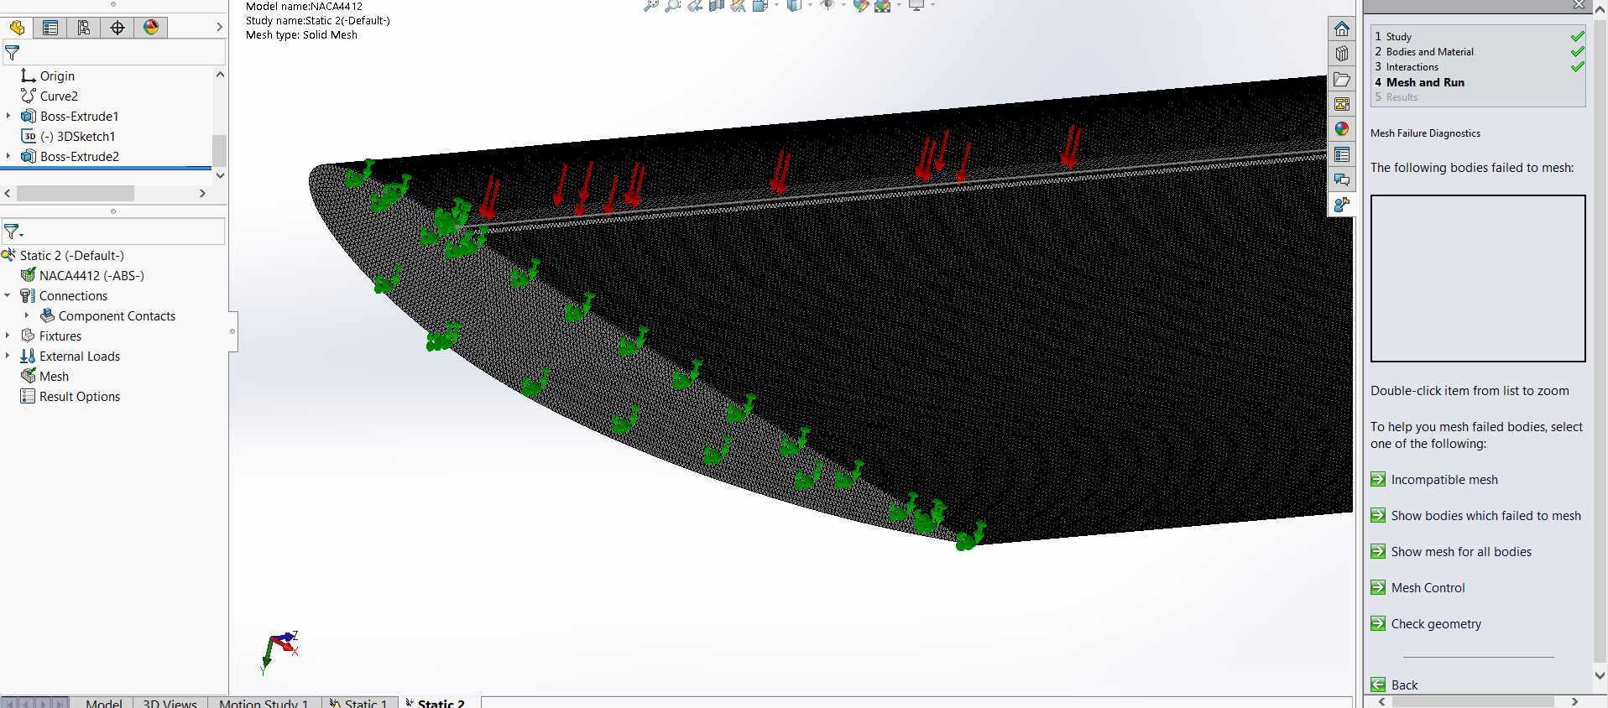The height and width of the screenshot is (708, 1608).
Task: Expand the External Loads folder
Action: (8, 356)
